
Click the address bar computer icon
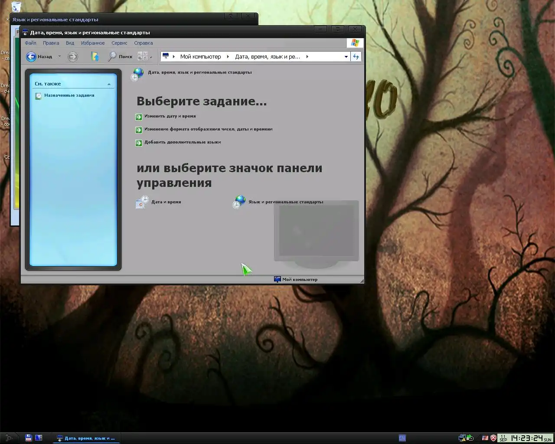166,56
